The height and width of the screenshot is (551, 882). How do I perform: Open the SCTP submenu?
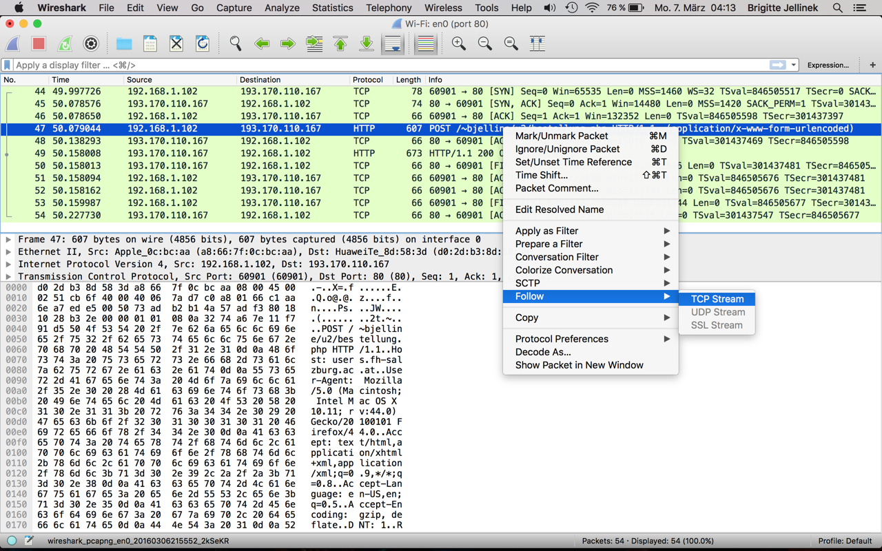tap(591, 283)
